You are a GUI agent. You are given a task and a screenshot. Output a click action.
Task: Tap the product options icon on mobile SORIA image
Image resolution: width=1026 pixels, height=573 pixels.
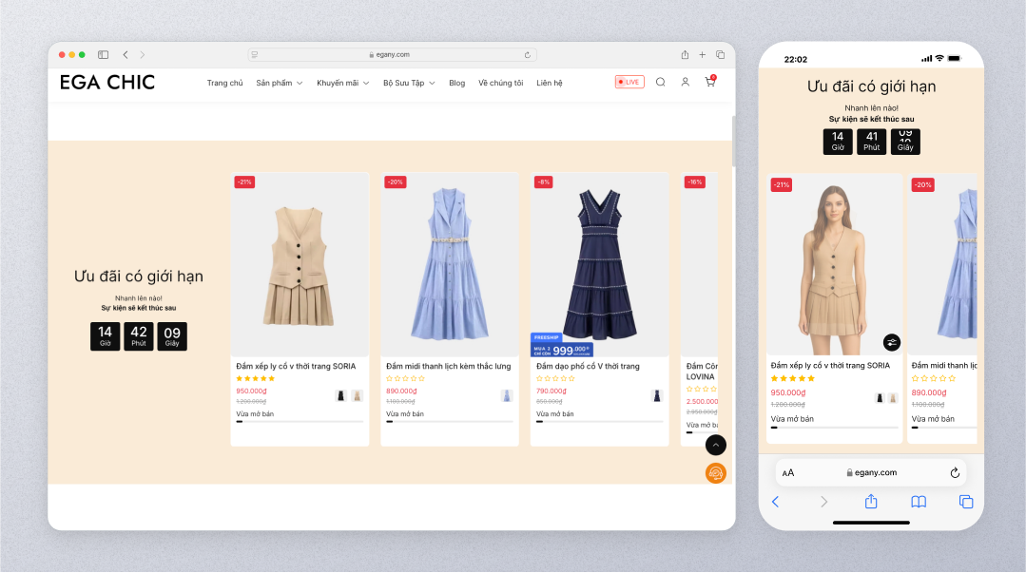point(891,342)
